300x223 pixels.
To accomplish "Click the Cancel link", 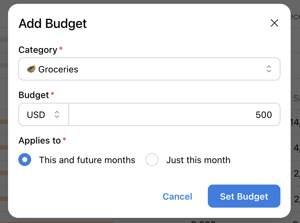I will 177,196.
